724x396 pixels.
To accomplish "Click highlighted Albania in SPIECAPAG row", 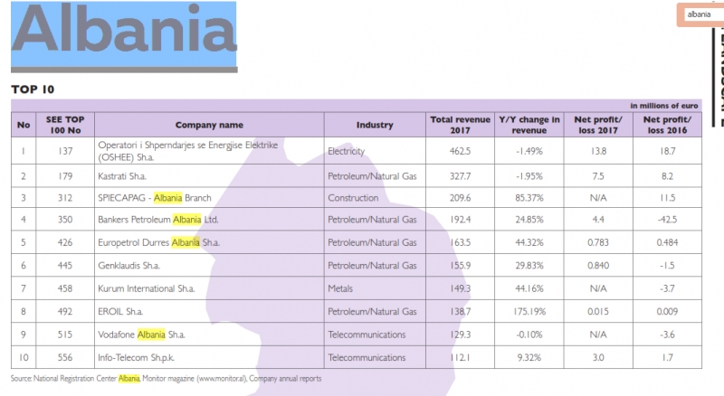I will tap(167, 197).
